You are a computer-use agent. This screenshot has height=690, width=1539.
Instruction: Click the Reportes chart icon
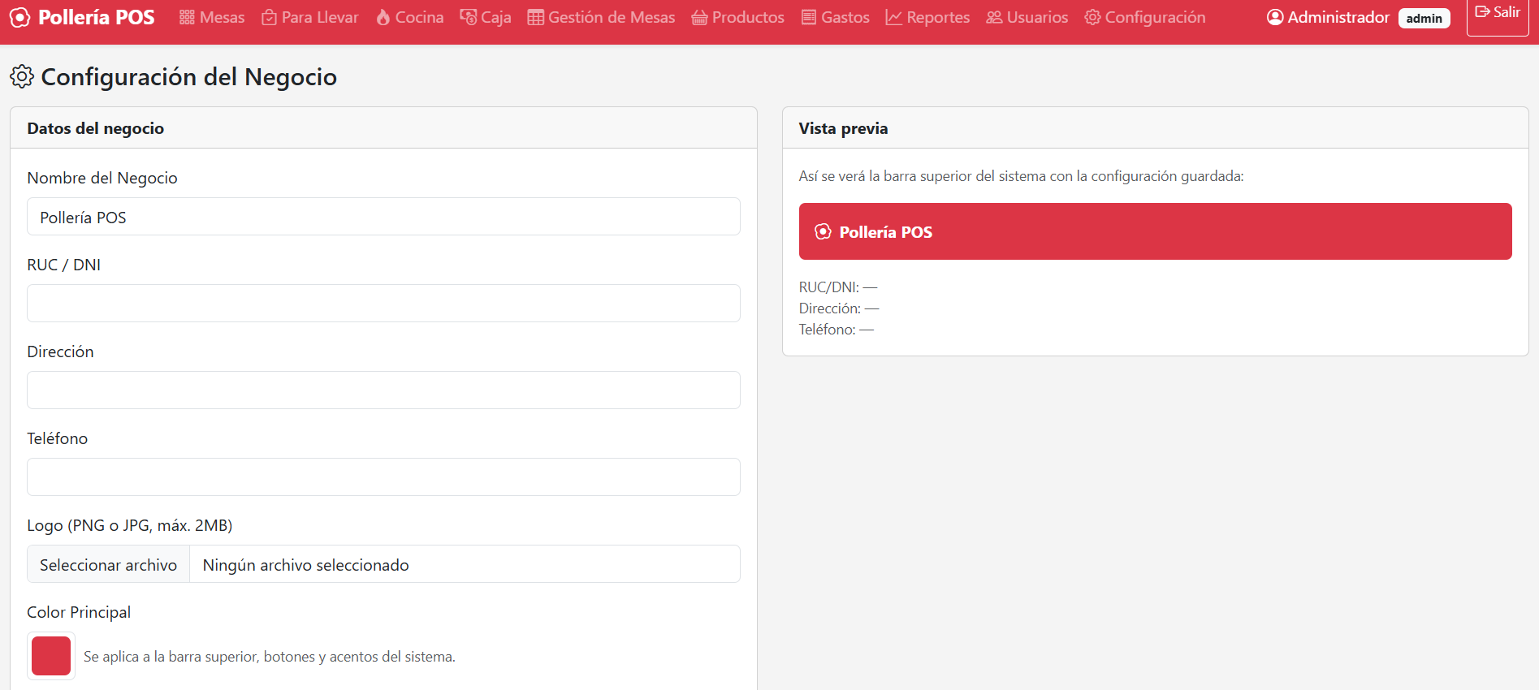coord(893,17)
